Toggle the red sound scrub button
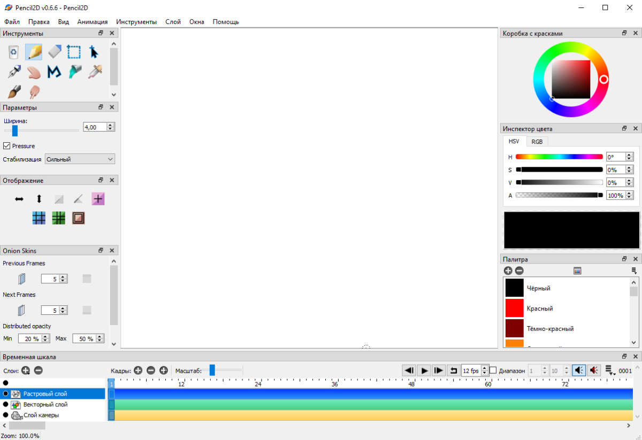Viewport: 642px width, 440px height. tap(594, 370)
